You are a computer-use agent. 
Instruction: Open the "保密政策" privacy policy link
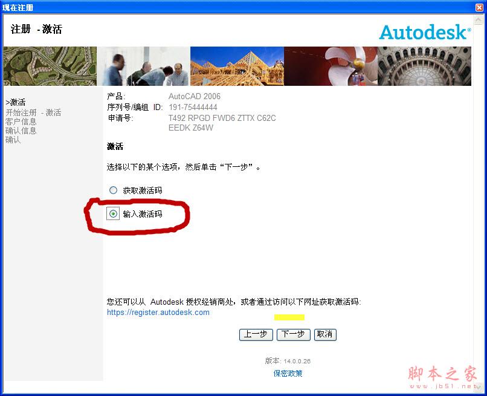288,373
